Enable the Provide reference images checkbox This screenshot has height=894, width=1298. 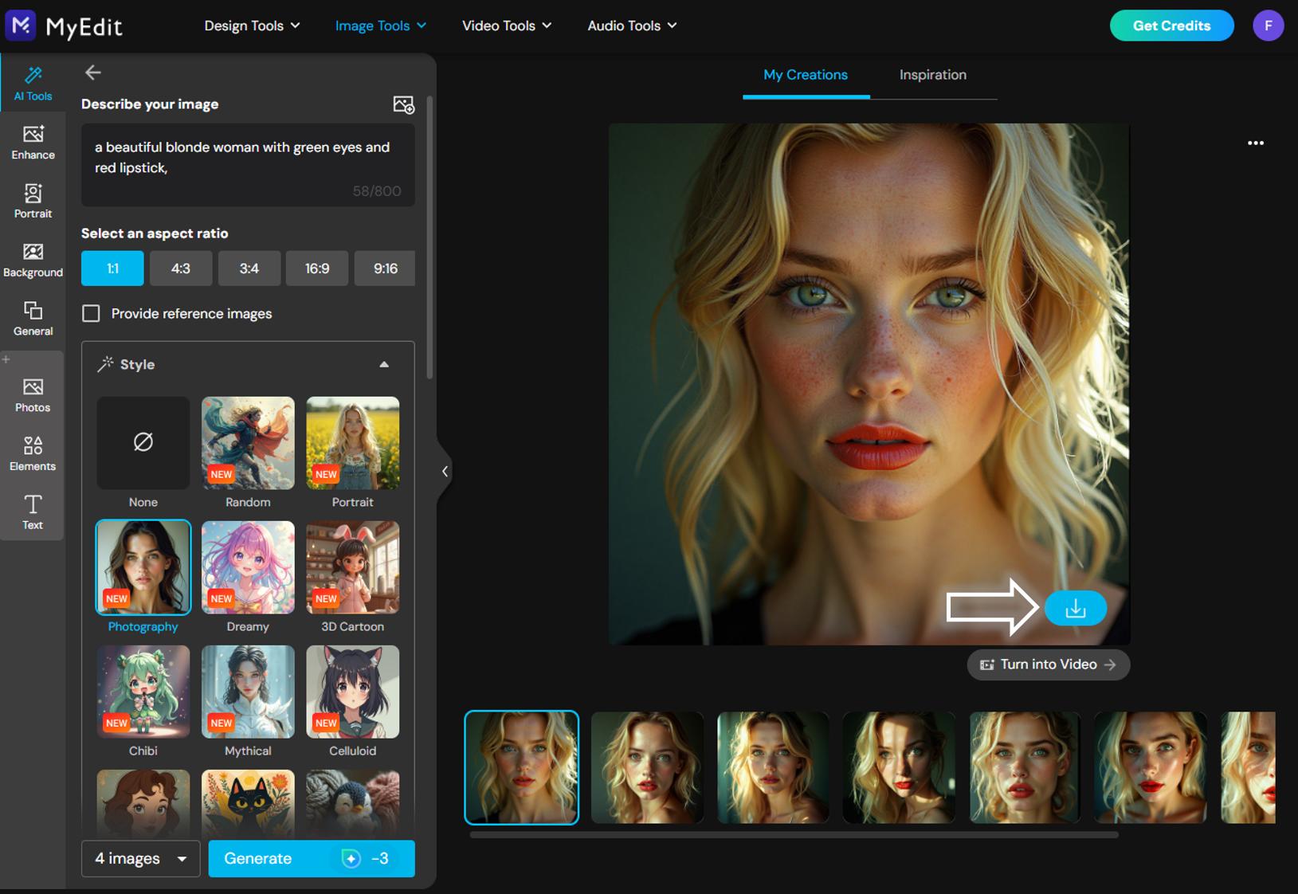(92, 314)
